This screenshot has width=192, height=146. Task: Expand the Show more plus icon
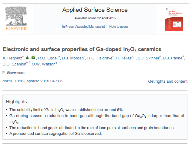pos(4,73)
